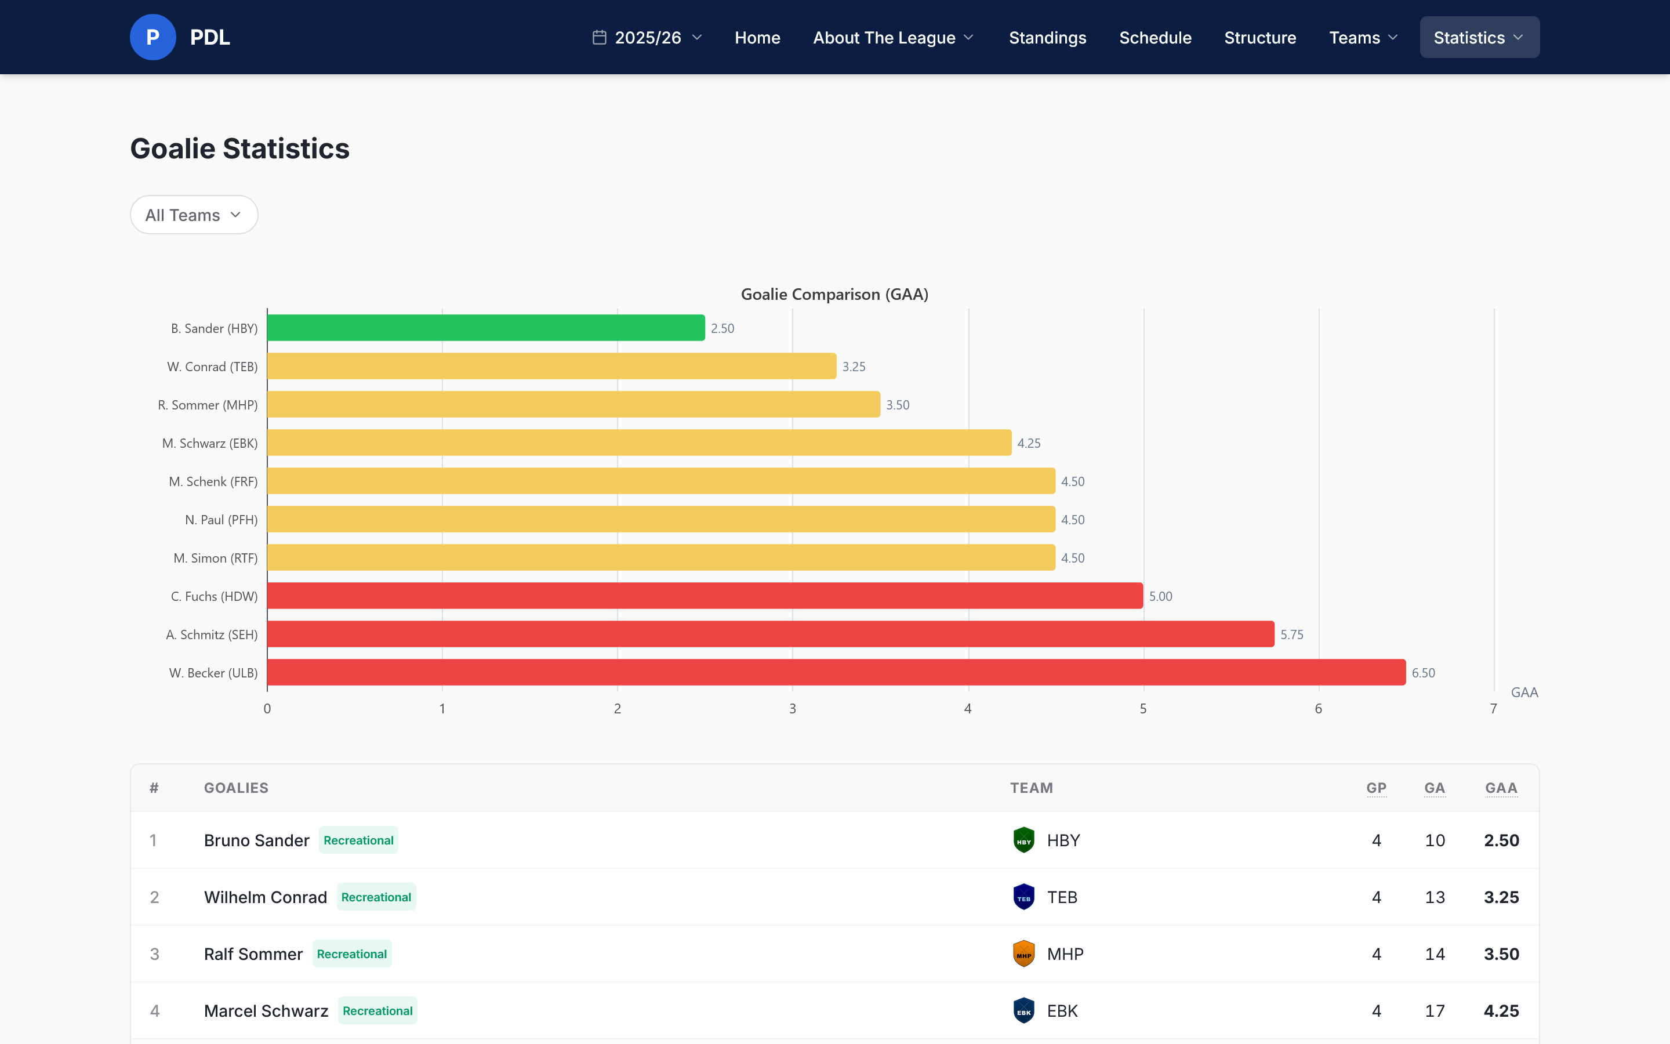Click the 5.75 label on Schmitz bar
Viewport: 1670px width, 1044px height.
click(x=1292, y=635)
